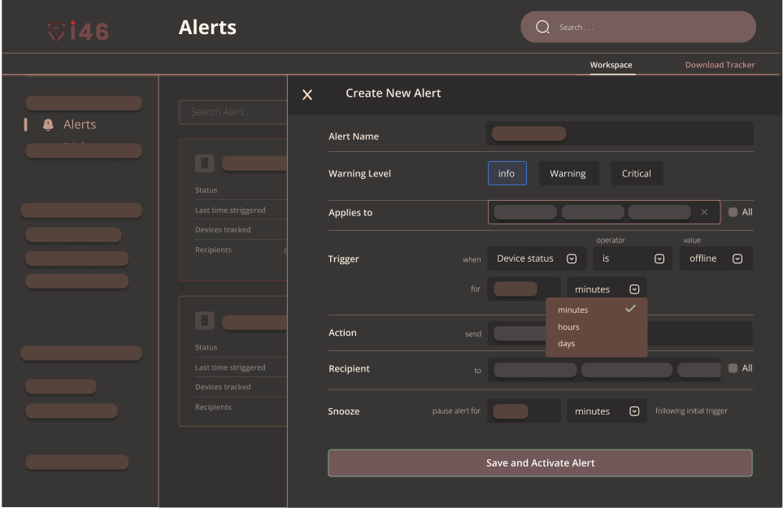Click Save and Activate Alert

[x=540, y=463]
